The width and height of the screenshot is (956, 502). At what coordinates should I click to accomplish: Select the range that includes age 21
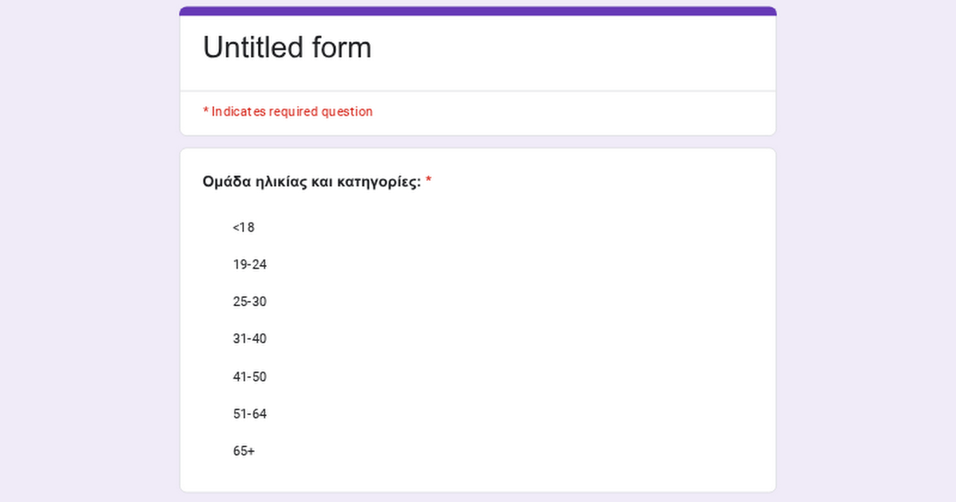249,265
